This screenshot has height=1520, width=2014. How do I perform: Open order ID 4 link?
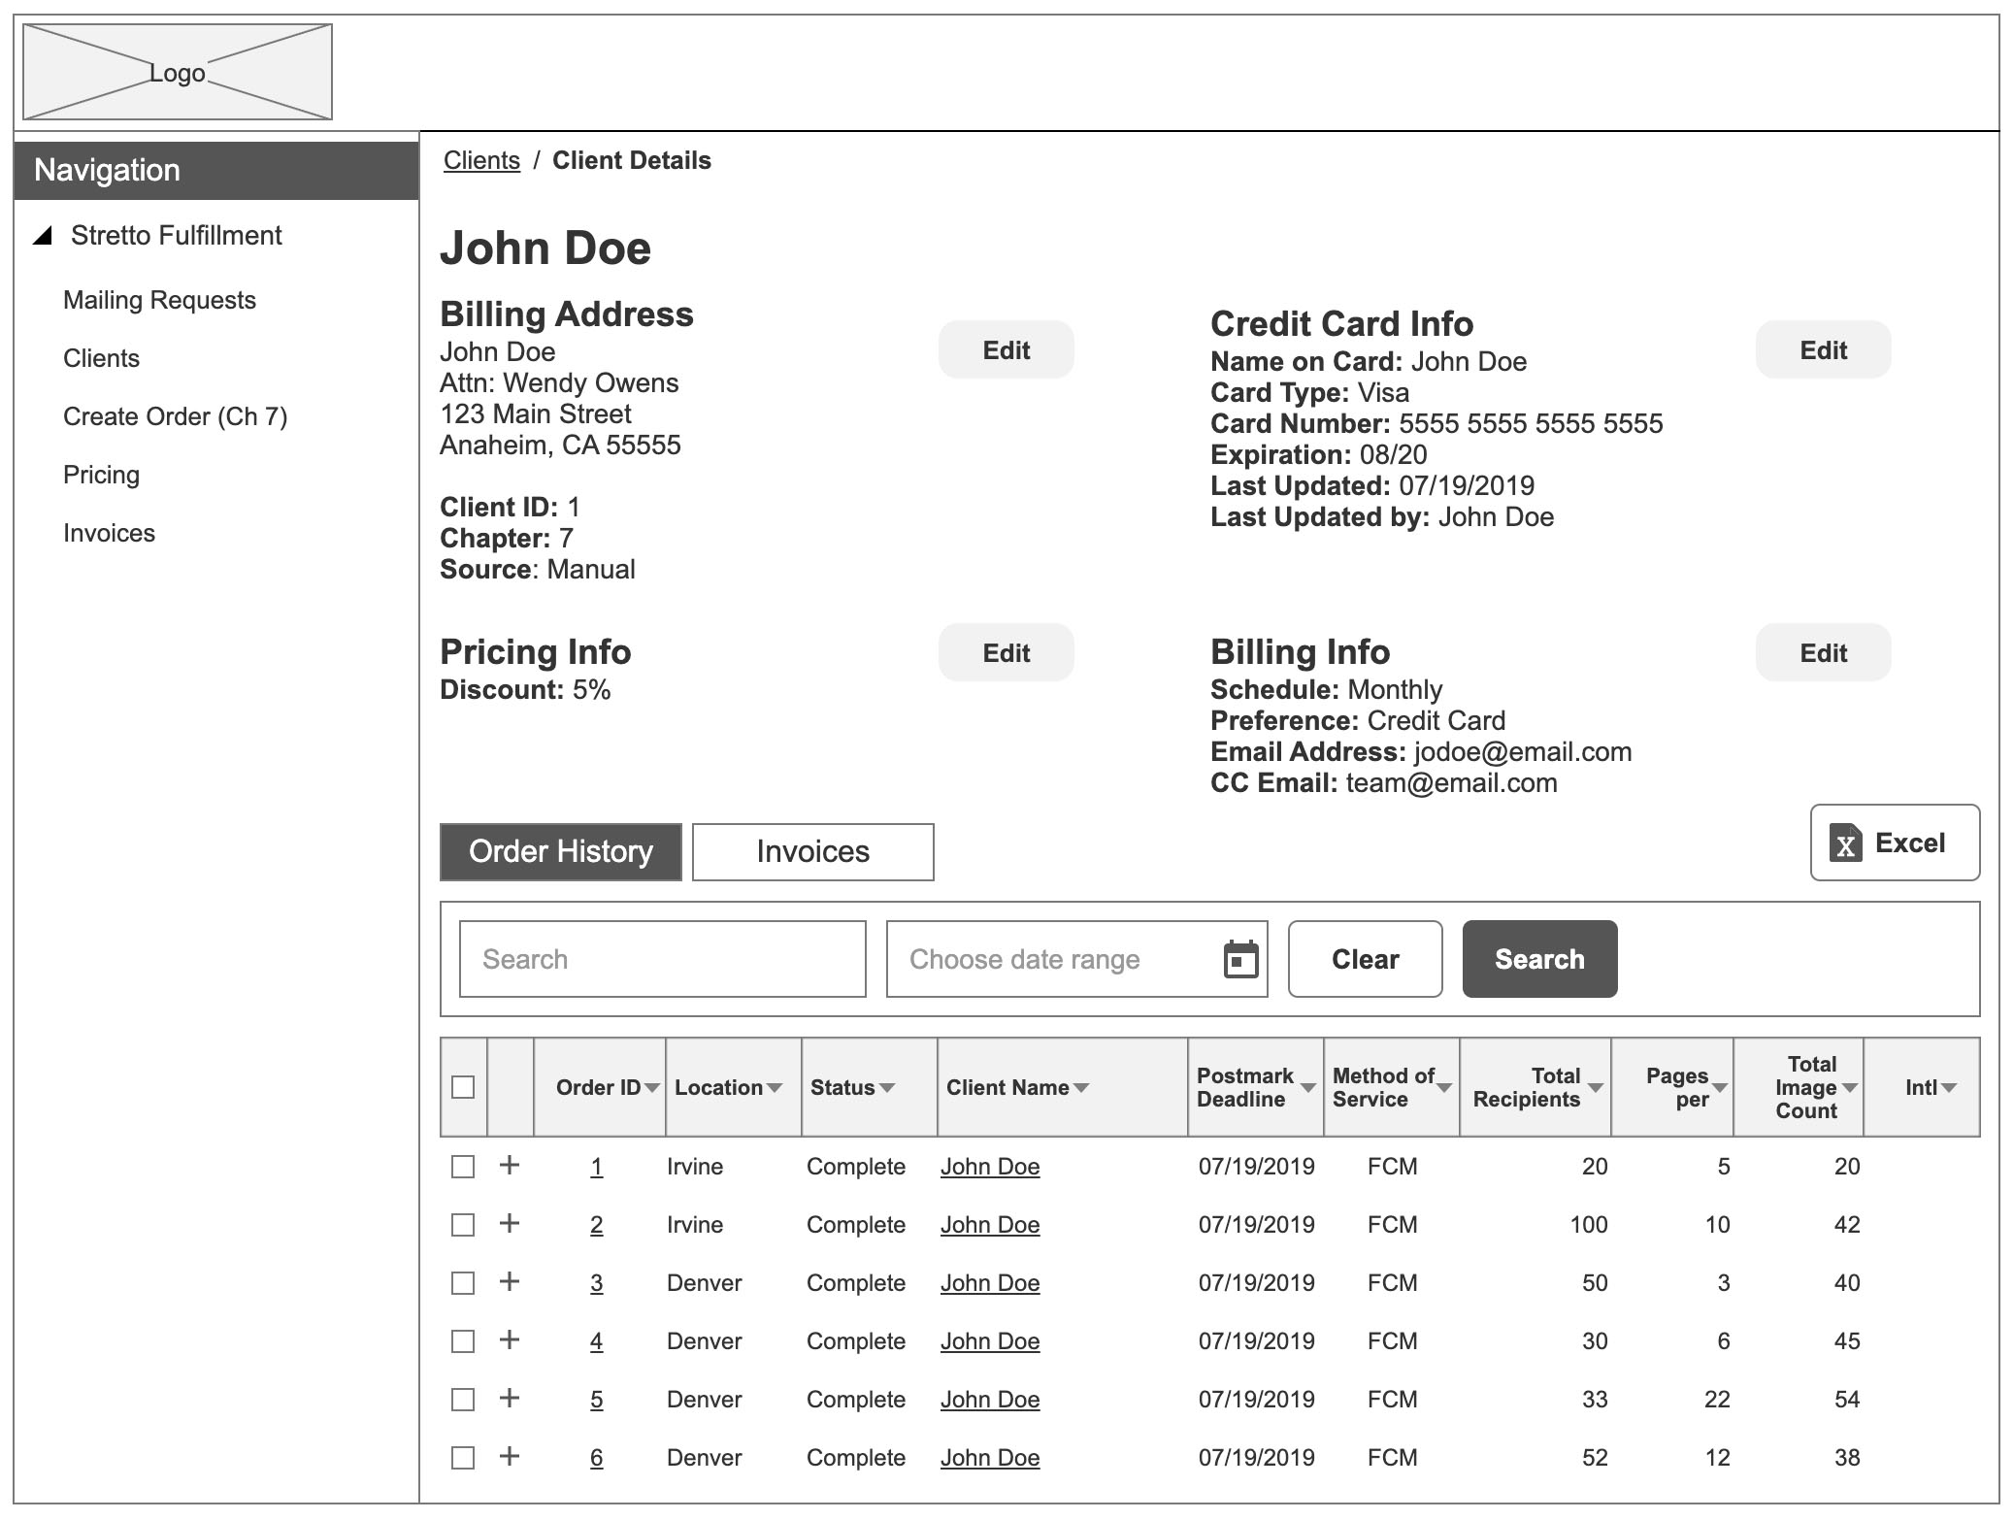[596, 1341]
